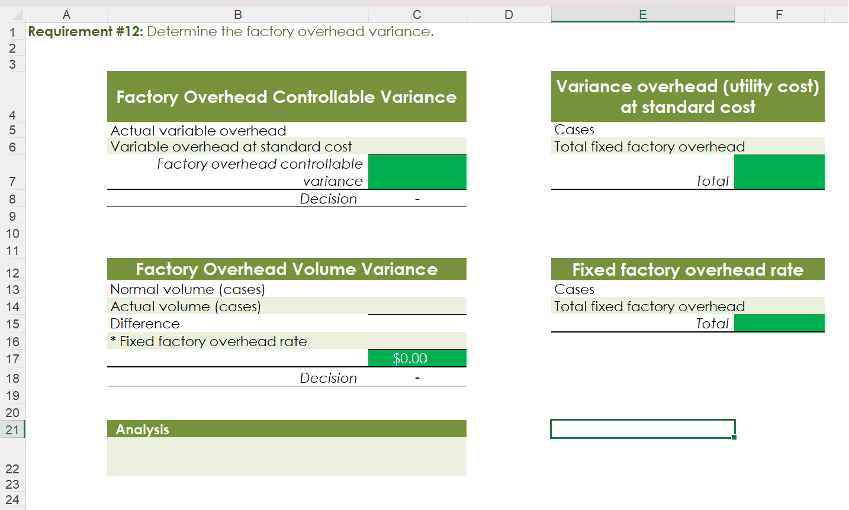Select row 17 header

(12, 359)
